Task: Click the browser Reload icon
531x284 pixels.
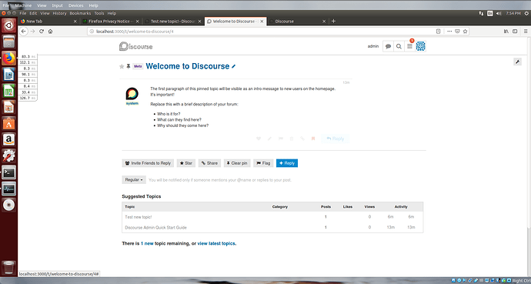Action: pos(42,31)
